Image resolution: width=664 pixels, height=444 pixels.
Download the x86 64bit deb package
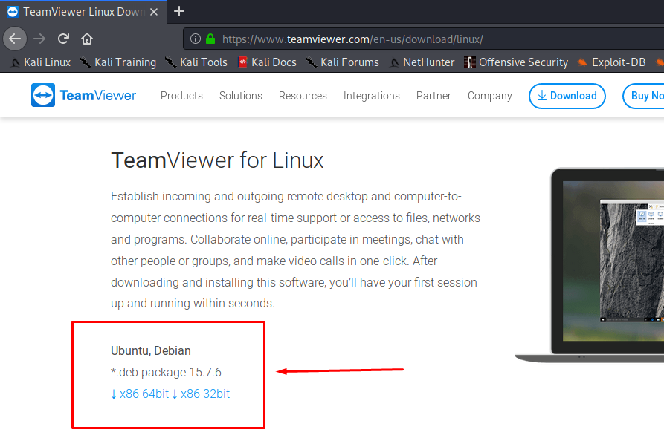(144, 394)
